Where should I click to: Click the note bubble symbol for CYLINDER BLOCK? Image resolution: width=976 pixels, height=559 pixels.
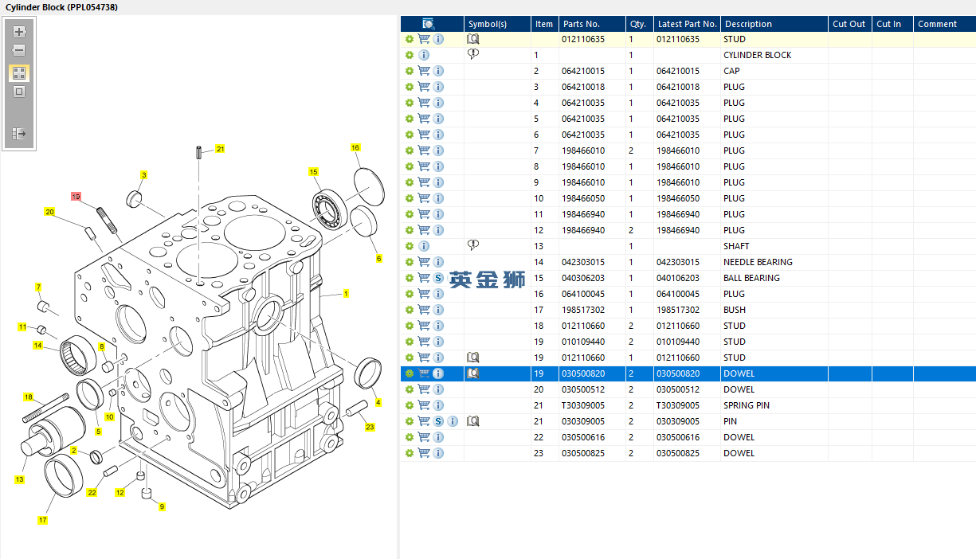click(x=473, y=54)
